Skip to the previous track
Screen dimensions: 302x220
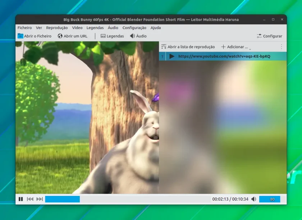(30, 199)
